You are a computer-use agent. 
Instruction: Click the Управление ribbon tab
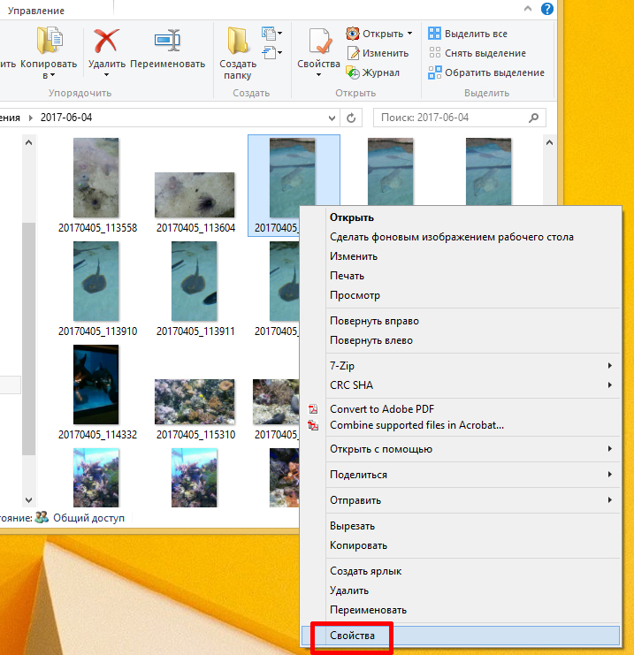(34, 10)
